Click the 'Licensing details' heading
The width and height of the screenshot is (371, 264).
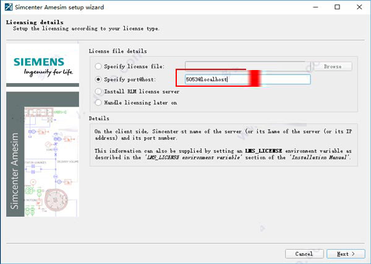[35, 22]
